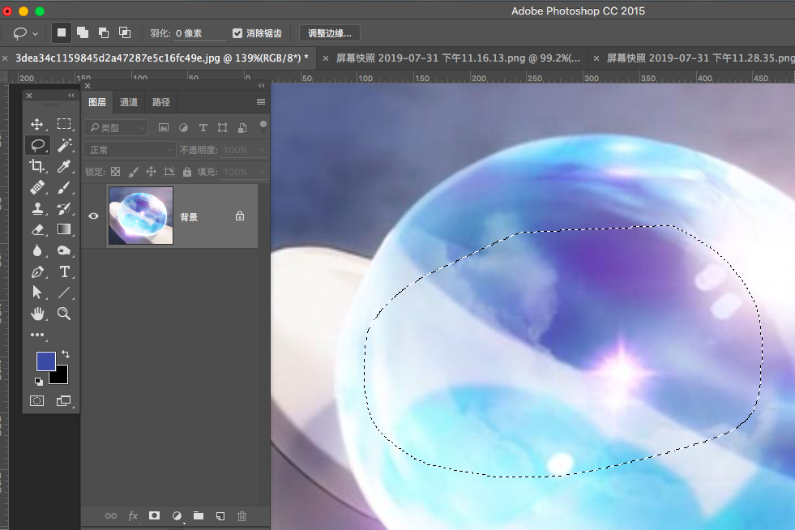Image resolution: width=795 pixels, height=530 pixels.
Task: Select the Move tool
Action: (37, 124)
